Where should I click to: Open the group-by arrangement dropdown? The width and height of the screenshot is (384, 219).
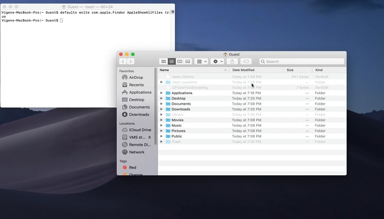201,61
